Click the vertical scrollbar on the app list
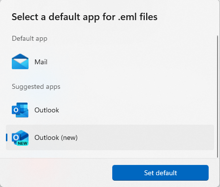220x187 pixels. (x=218, y=97)
